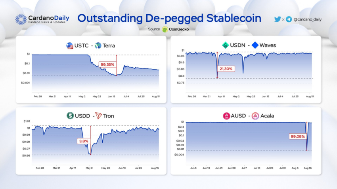Image resolution: width=337 pixels, height=189 pixels.
Task: Click the USTC coin icon
Action: click(x=70, y=45)
